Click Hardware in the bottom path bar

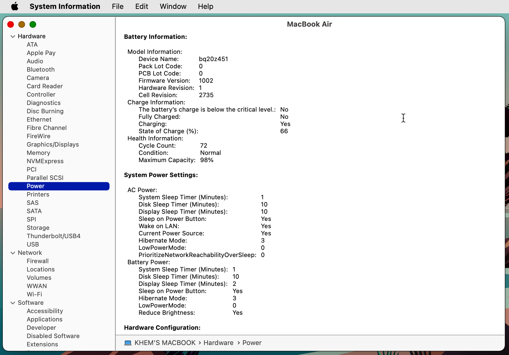[x=218, y=343]
